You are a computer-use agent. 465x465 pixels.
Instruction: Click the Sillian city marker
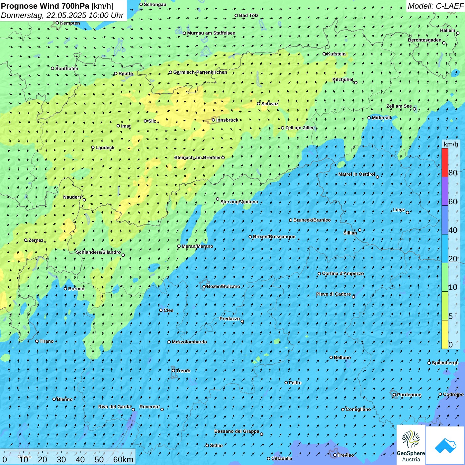pyautogui.click(x=360, y=230)
